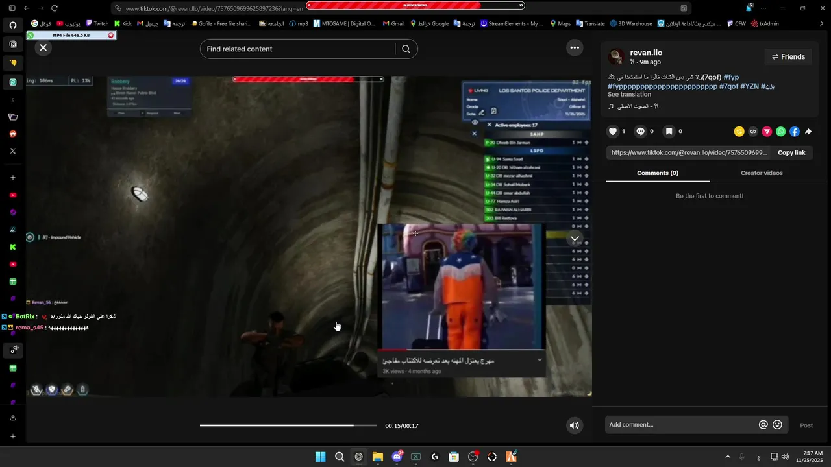Mute video with the speaker icon
The height and width of the screenshot is (467, 831).
pyautogui.click(x=574, y=425)
